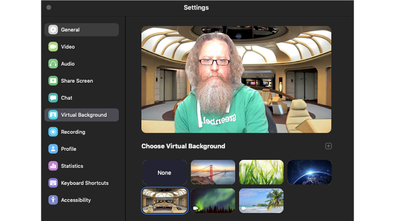Open Audio headphones settings icon

53,64
